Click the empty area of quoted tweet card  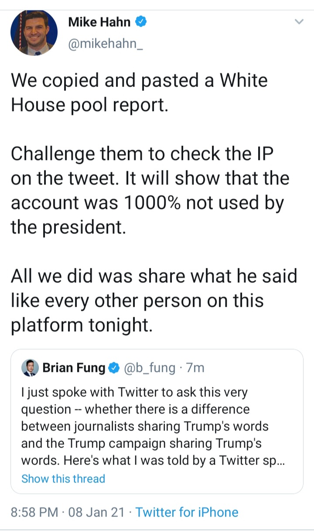(205, 479)
